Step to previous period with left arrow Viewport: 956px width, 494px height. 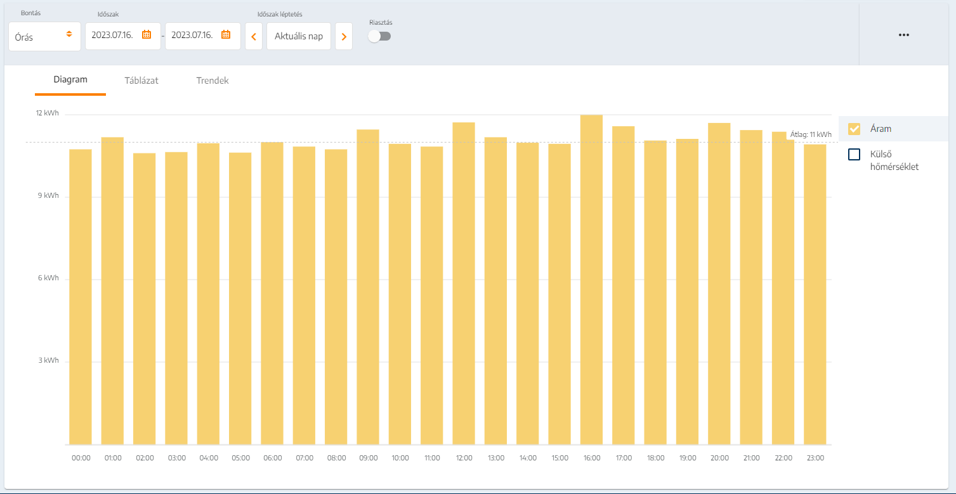[254, 37]
